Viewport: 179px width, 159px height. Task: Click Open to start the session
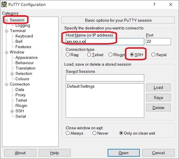[x=123, y=153]
